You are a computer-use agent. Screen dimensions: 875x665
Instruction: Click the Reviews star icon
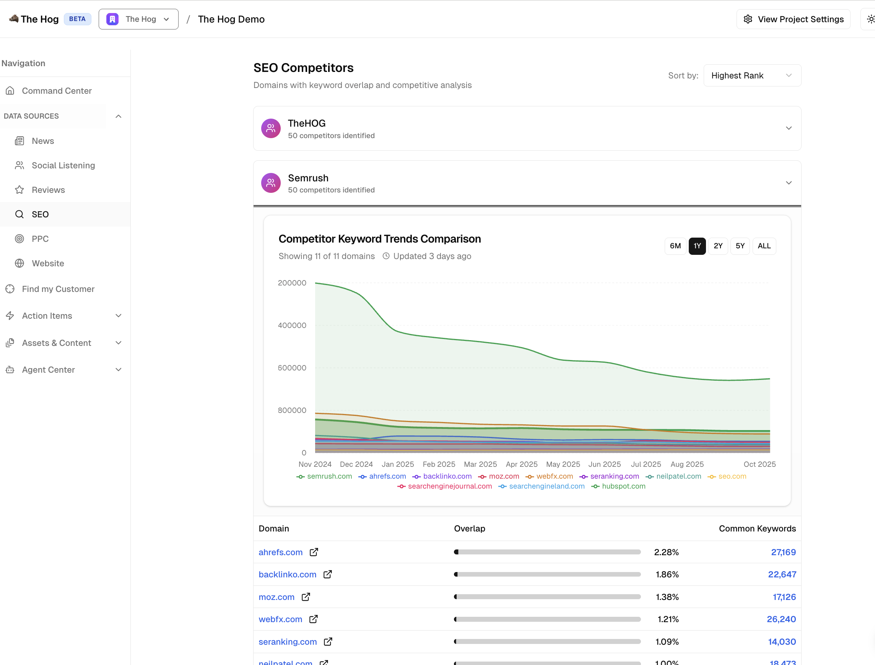[20, 190]
